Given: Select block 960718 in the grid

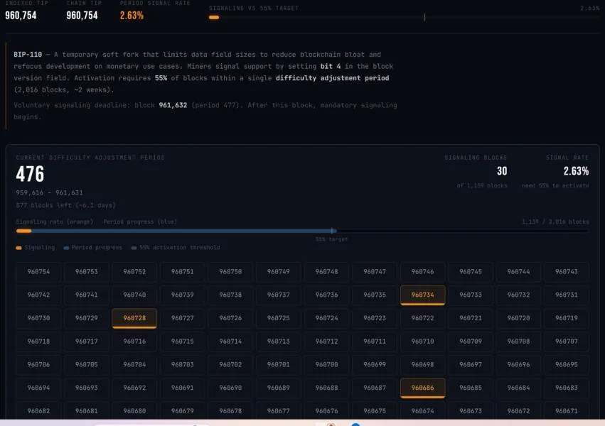Looking at the screenshot, I should [x=38, y=342].
